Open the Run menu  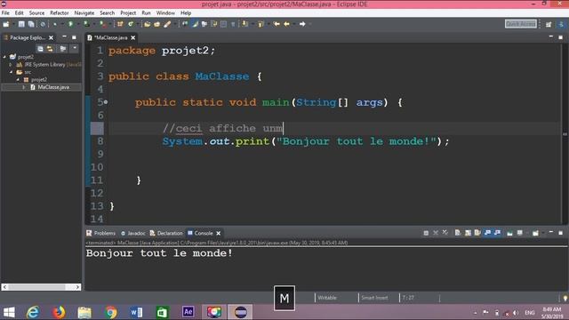click(146, 12)
